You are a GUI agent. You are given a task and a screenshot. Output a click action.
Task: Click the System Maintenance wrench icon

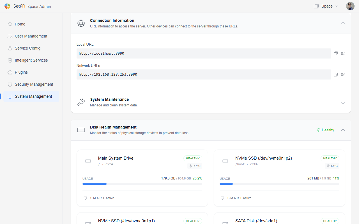click(81, 102)
